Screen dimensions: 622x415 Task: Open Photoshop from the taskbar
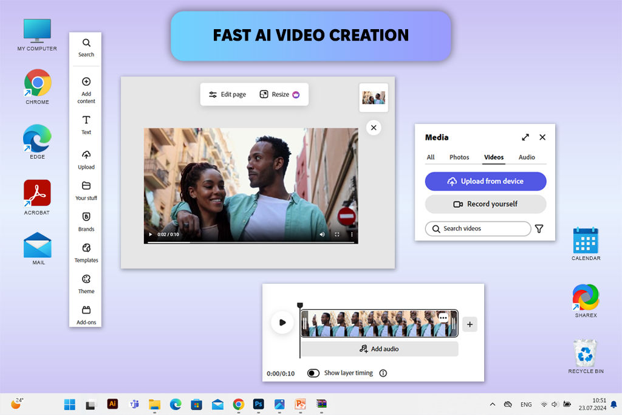[x=258, y=404]
